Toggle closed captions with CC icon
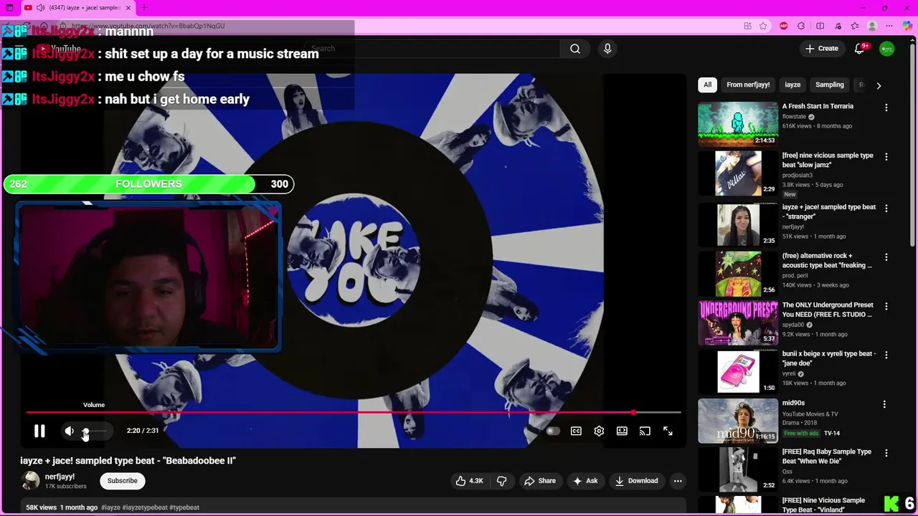The height and width of the screenshot is (516, 918). click(x=576, y=431)
